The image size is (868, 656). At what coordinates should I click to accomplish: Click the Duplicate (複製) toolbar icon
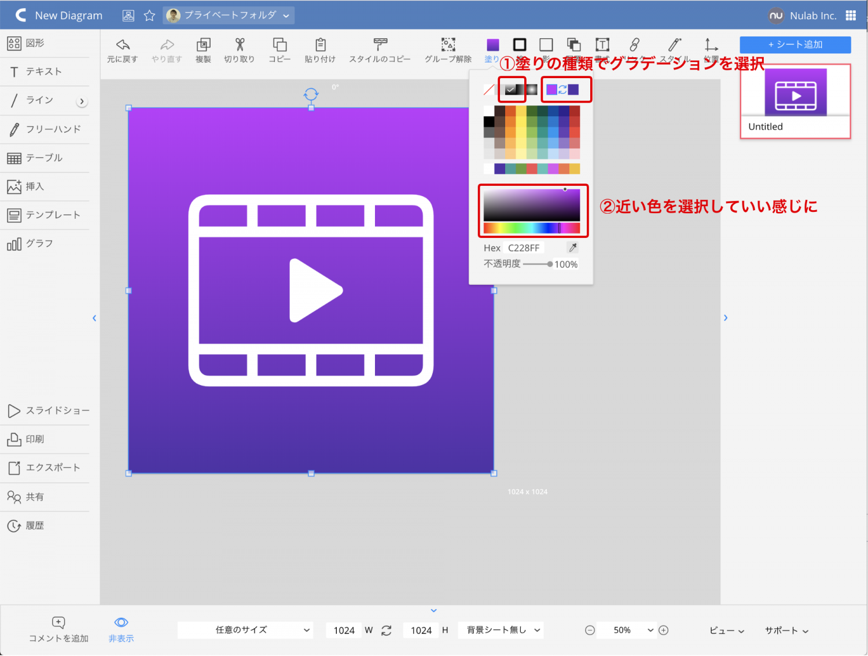point(203,46)
